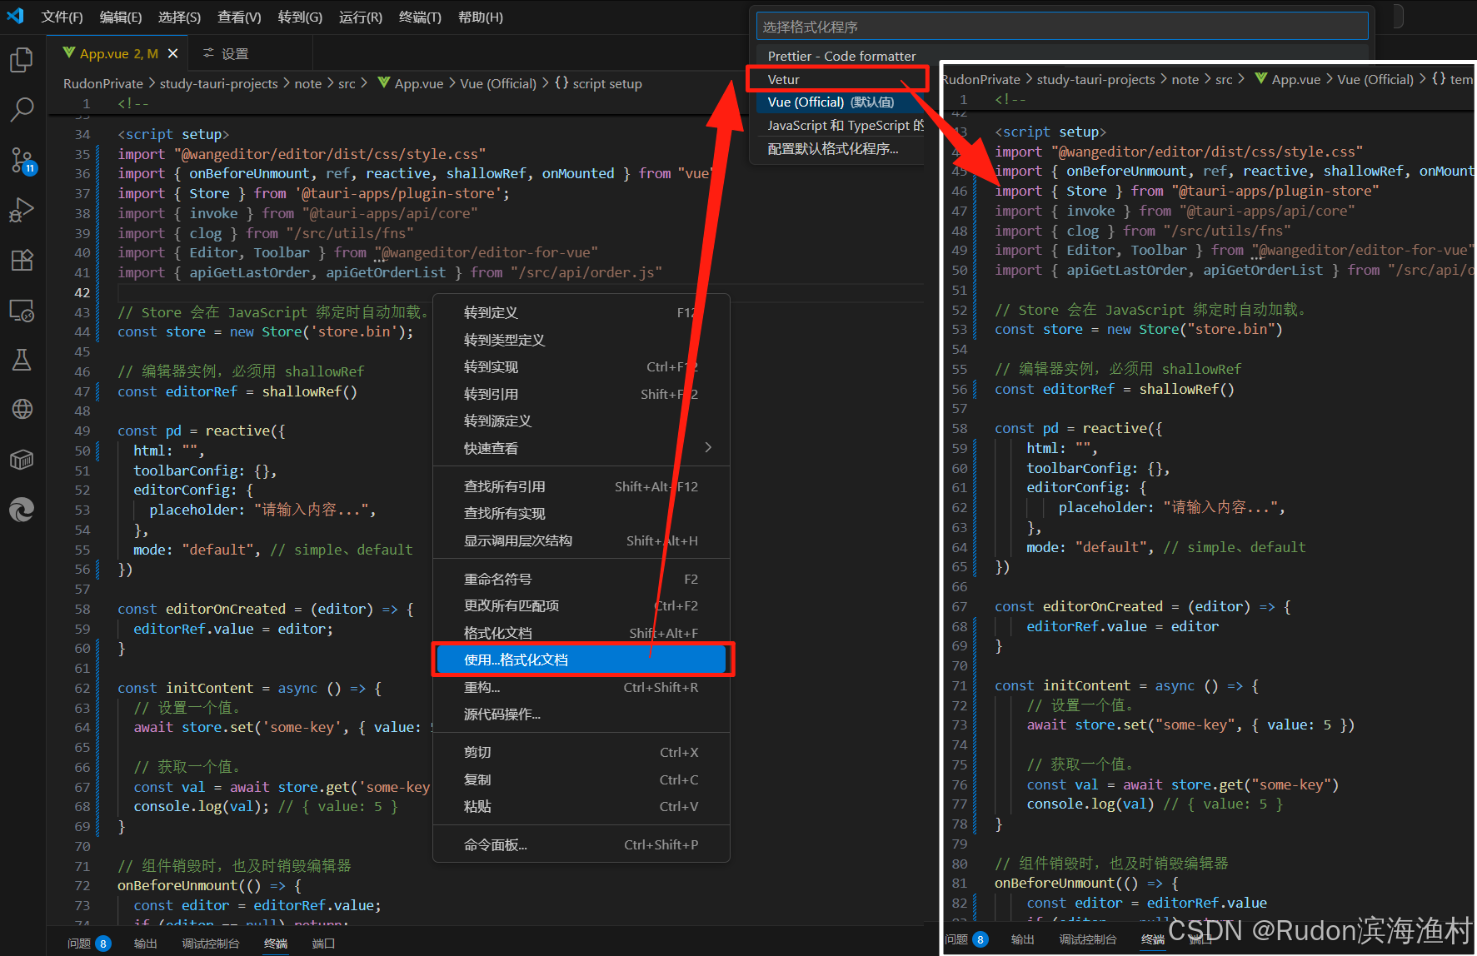Open the Explorer view in activity bar
The height and width of the screenshot is (956, 1477).
pos(22,60)
